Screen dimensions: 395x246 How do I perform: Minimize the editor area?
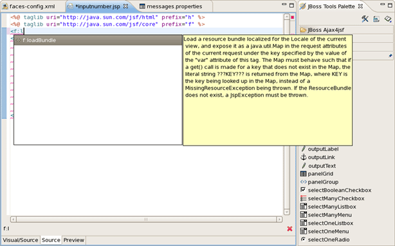284,5
